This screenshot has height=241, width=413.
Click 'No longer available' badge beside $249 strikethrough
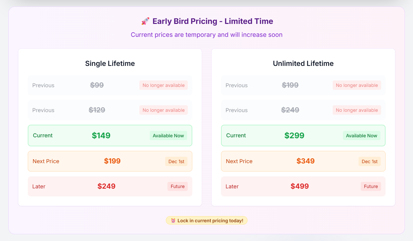tap(357, 110)
